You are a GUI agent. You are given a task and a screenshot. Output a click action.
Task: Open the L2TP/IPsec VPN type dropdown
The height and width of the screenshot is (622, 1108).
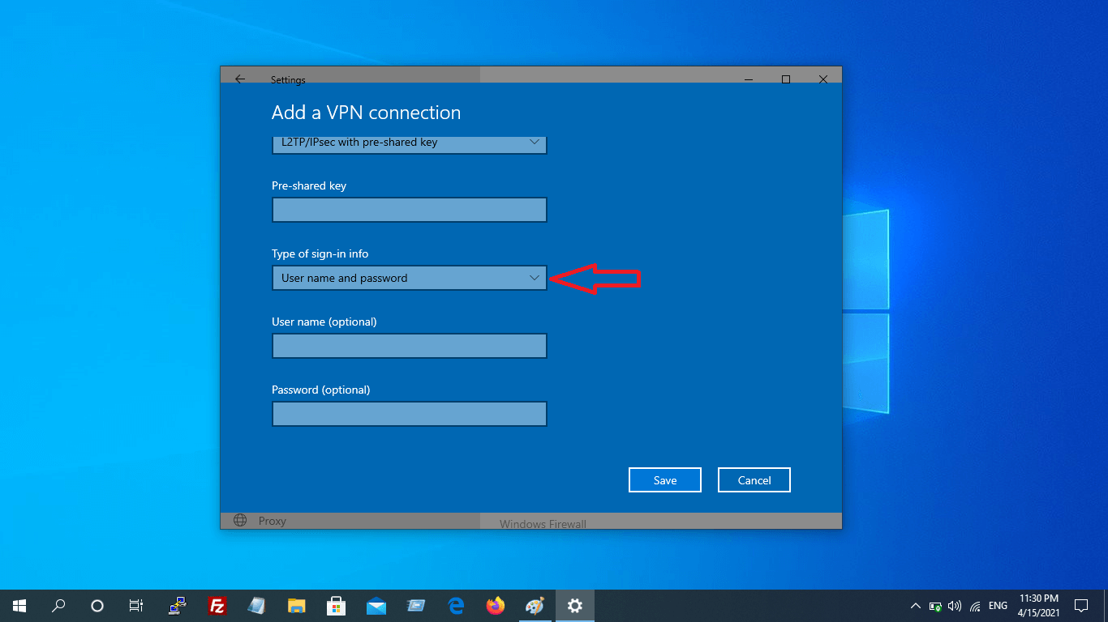pos(409,143)
